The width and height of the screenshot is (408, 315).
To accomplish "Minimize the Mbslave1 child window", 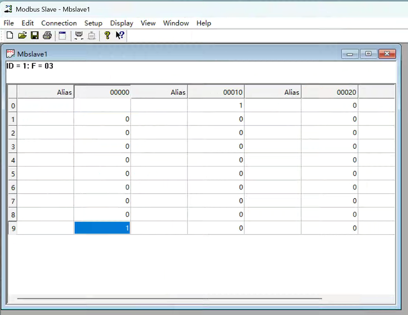I will (x=350, y=54).
